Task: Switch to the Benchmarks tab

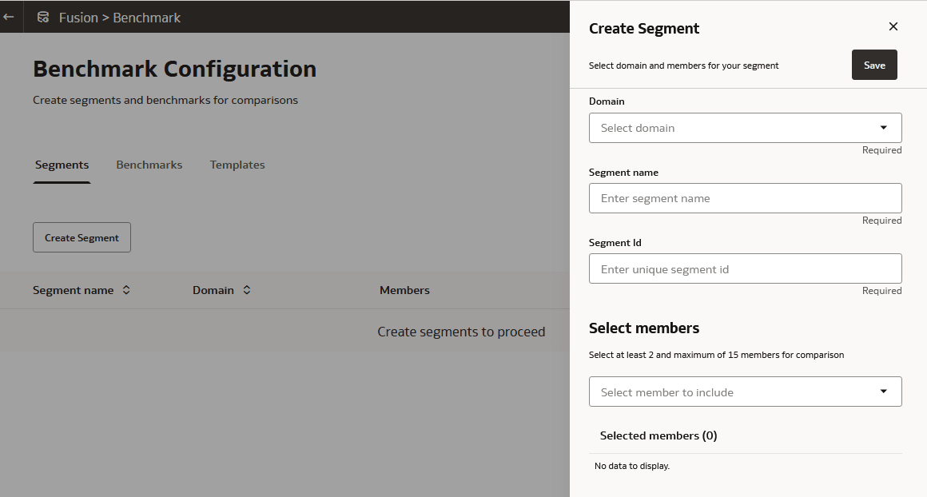Action: click(x=149, y=165)
